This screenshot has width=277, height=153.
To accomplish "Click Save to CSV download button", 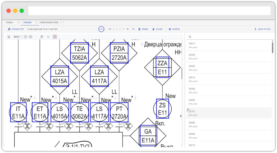I will point(262,29).
